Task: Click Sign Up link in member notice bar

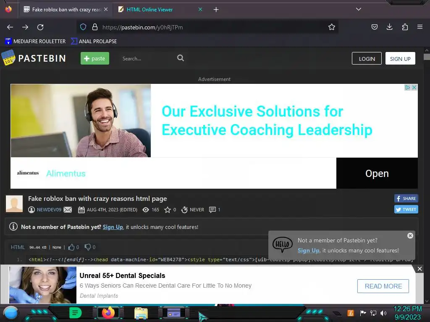Action: (113, 227)
